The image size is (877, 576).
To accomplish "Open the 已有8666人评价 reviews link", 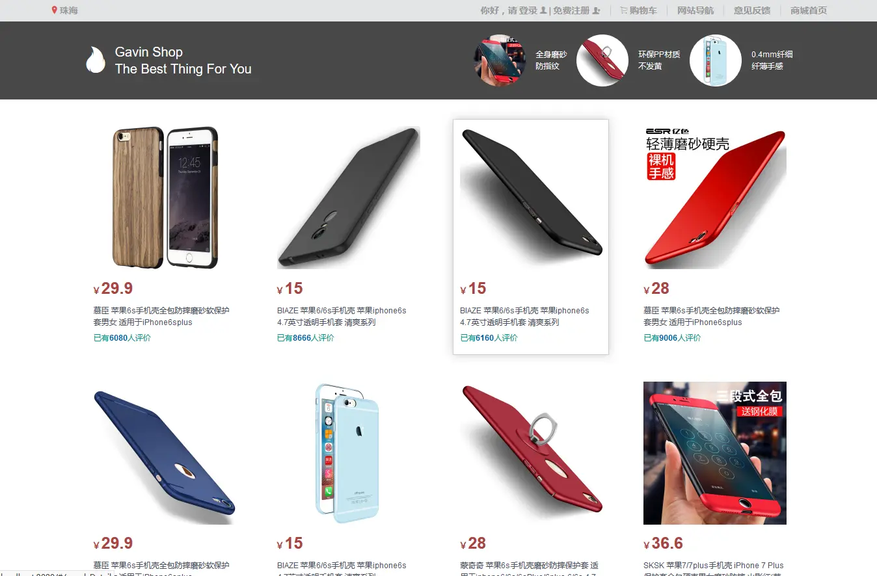I will pos(306,338).
